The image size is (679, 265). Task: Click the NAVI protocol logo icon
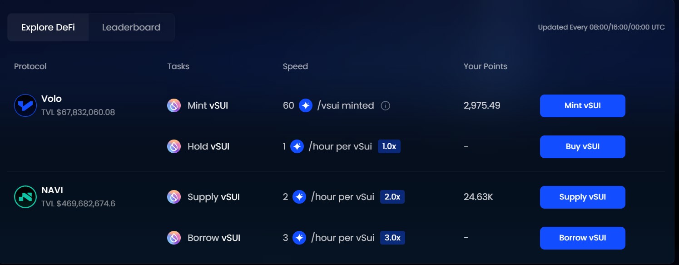click(25, 197)
